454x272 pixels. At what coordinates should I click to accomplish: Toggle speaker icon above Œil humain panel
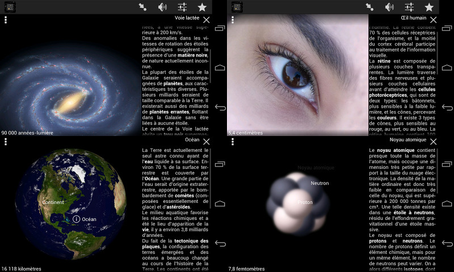(389, 7)
